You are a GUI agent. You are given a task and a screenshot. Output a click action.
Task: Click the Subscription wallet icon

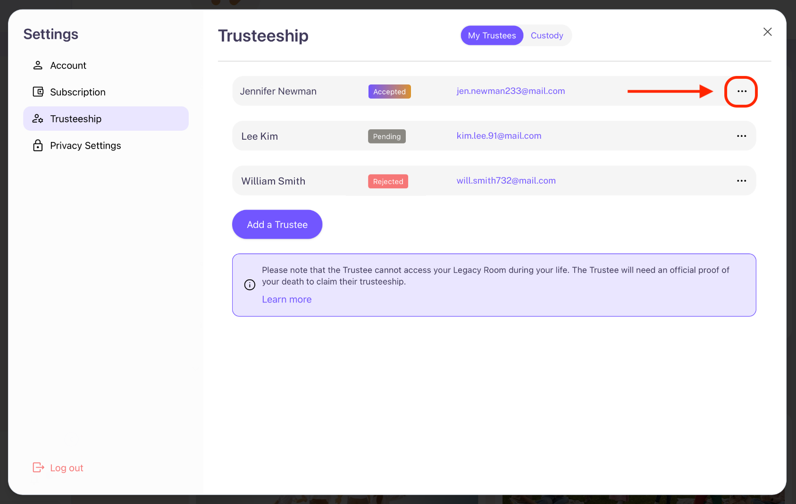coord(38,92)
